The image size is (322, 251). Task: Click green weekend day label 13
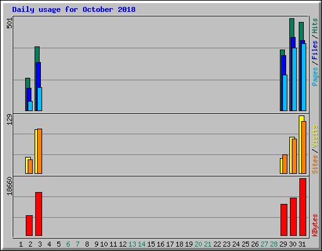[x=132, y=244]
